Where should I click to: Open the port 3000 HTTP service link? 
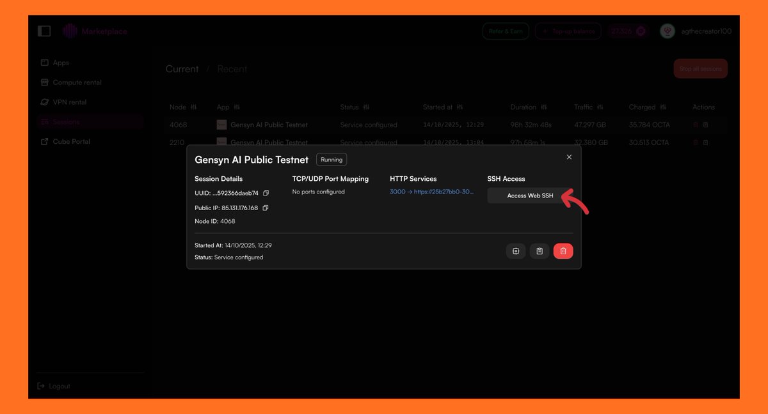click(x=432, y=192)
